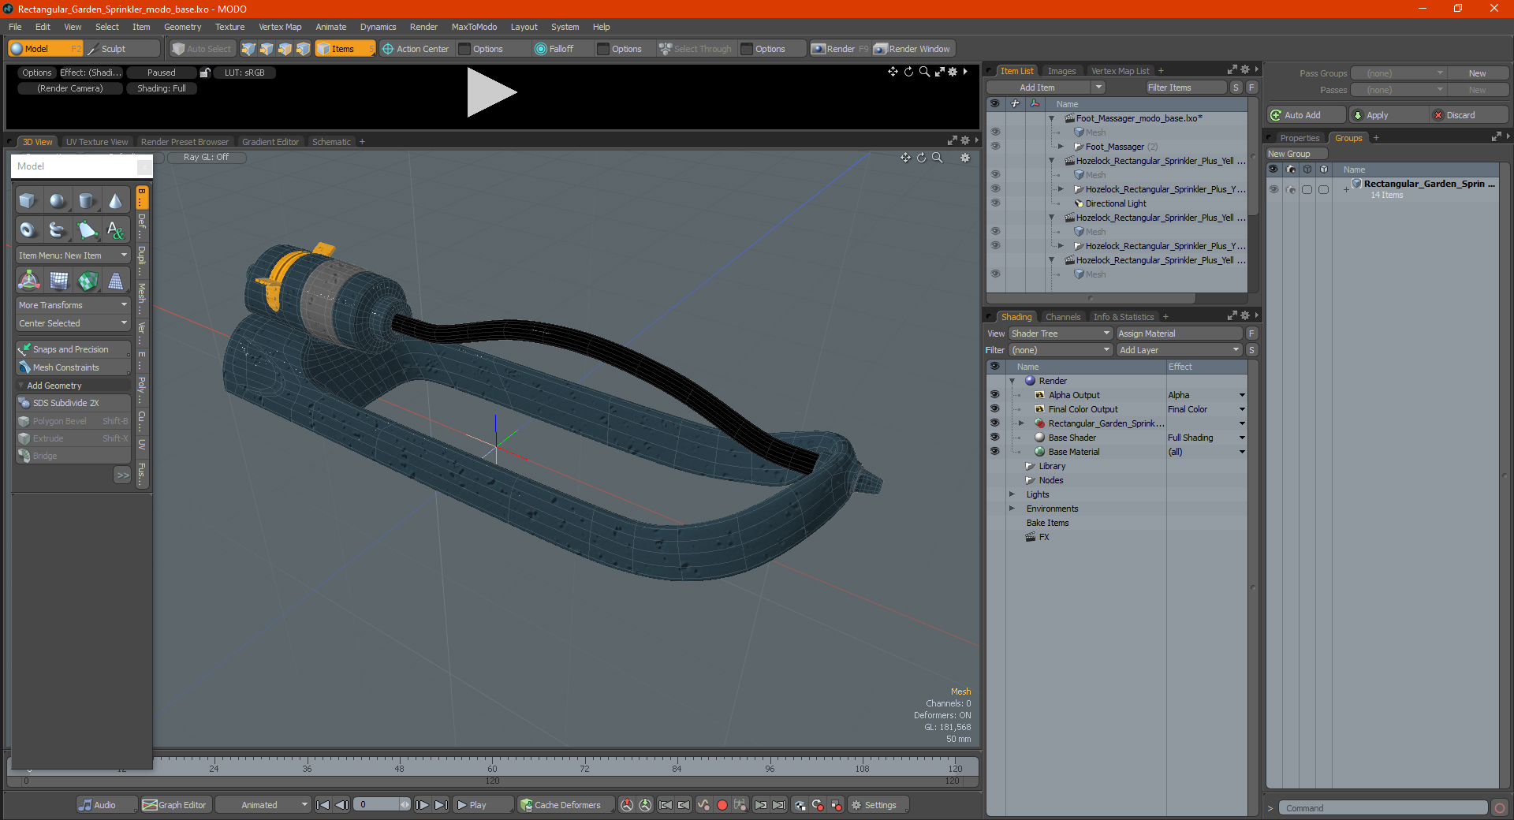This screenshot has width=1514, height=820.
Task: Select the Cone primitive tool
Action: [x=116, y=201]
